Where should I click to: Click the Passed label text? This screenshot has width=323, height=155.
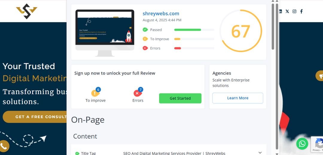point(156,30)
